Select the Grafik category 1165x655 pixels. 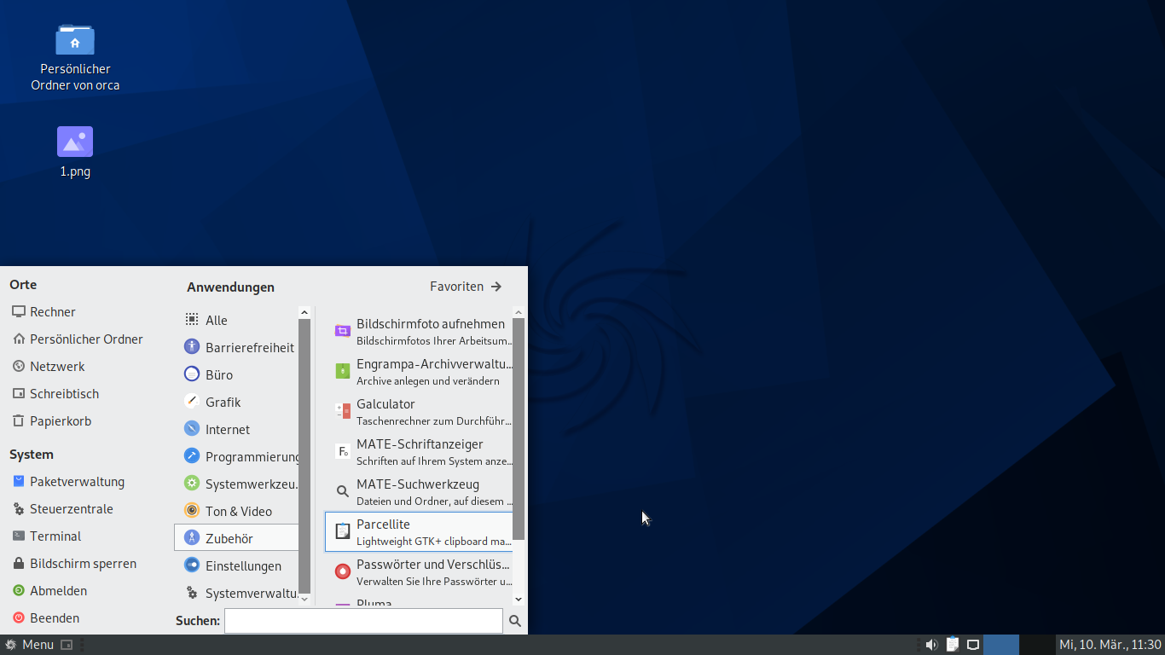coord(236,403)
